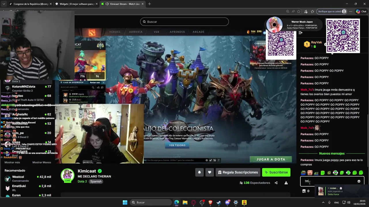
Task: Open Steam from the taskbar
Action: 219,202
